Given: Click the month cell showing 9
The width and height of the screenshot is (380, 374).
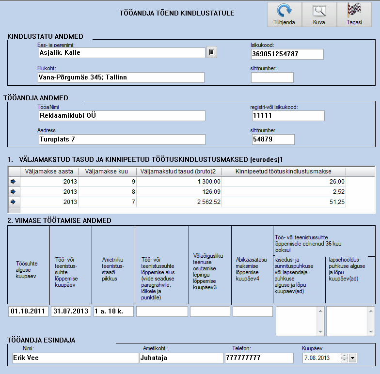Looking at the screenshot, I should pyautogui.click(x=107, y=181).
